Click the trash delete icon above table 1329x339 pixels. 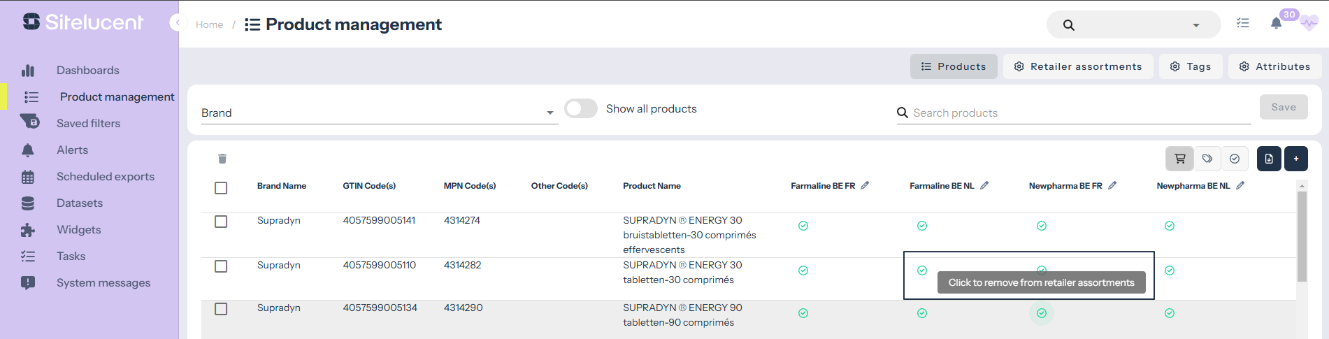[x=222, y=159]
